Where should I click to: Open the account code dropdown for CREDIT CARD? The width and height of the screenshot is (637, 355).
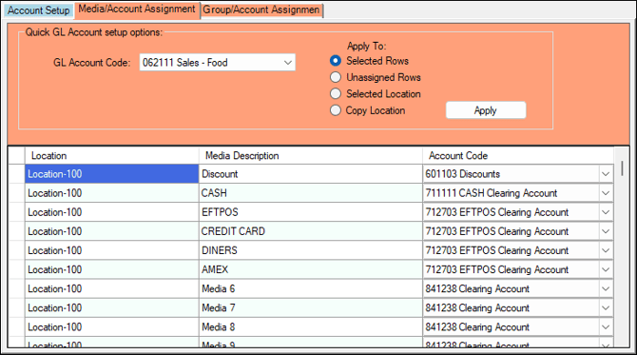click(606, 231)
